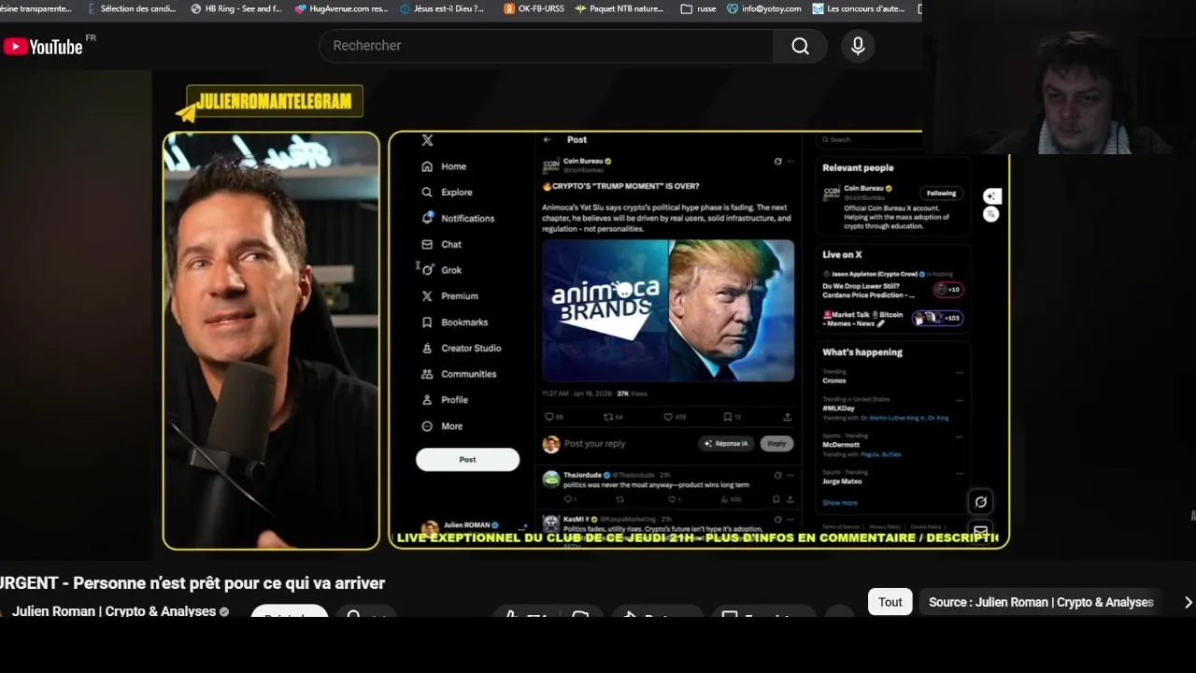Open the Julien Roman | Crypto & Analyses channel
Viewport: 1196px width, 673px height.
[114, 611]
